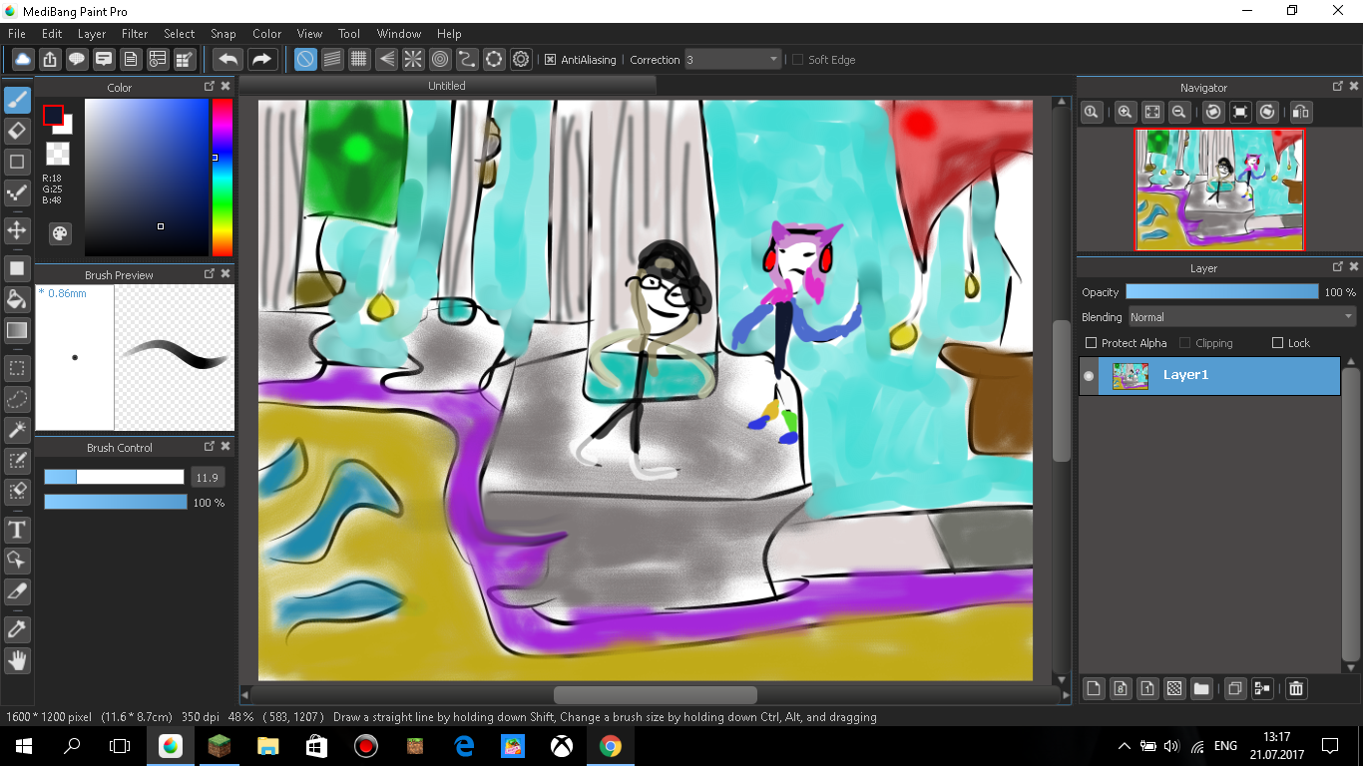Screen dimensions: 1363x766
Task: Open Google Chrome from the taskbar
Action: [x=611, y=746]
